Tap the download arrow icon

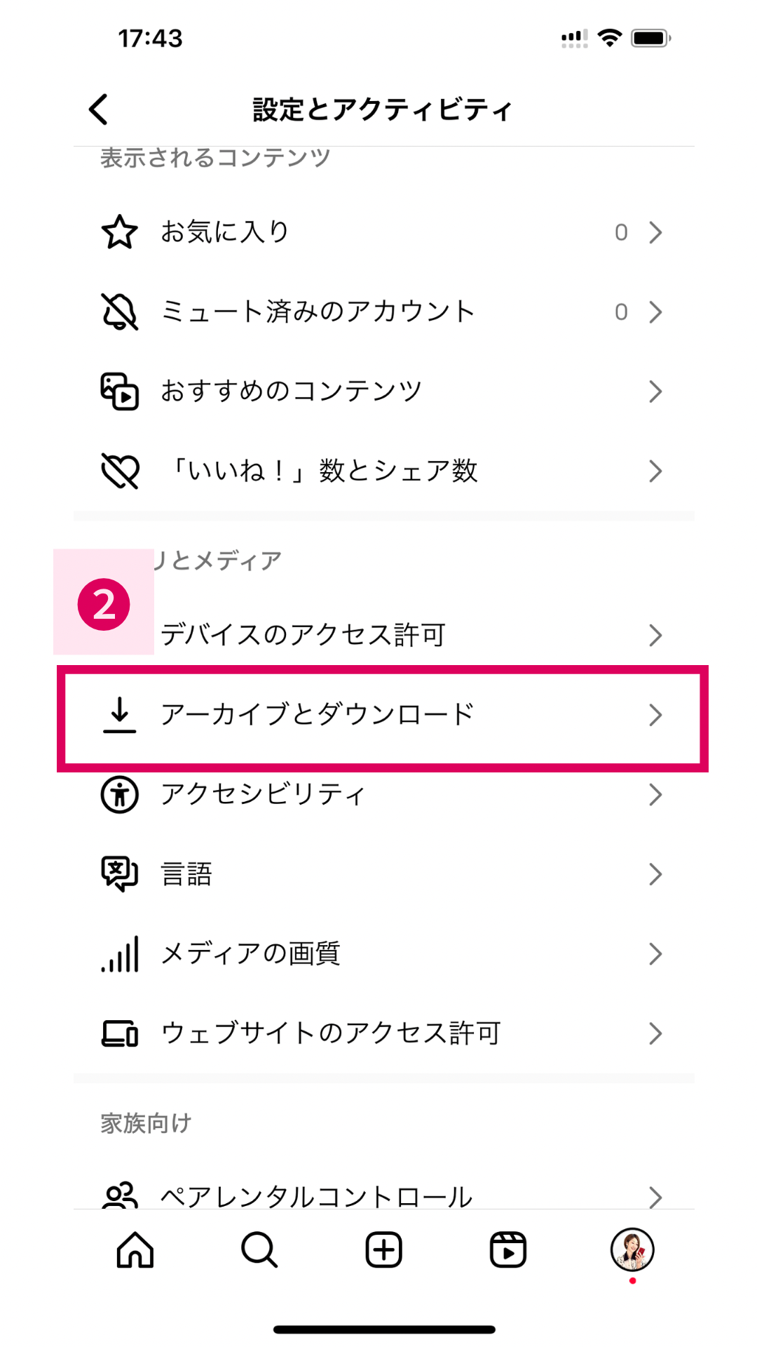[x=120, y=715]
